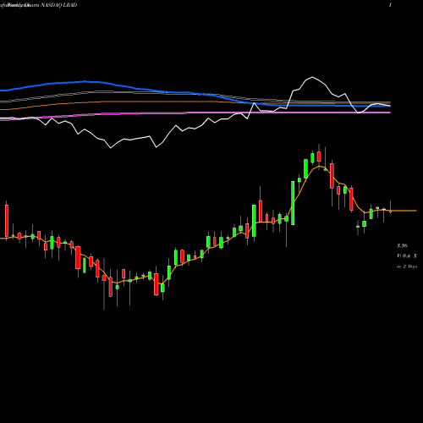Select the tallest green candle before the peak
The width and height of the screenshot is (423, 423).
coord(293,203)
